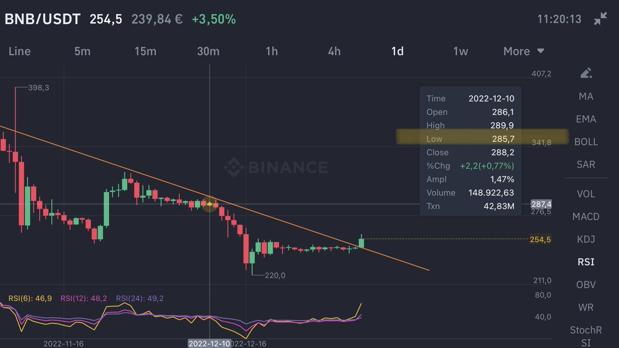Select the 30m timeframe

(208, 52)
